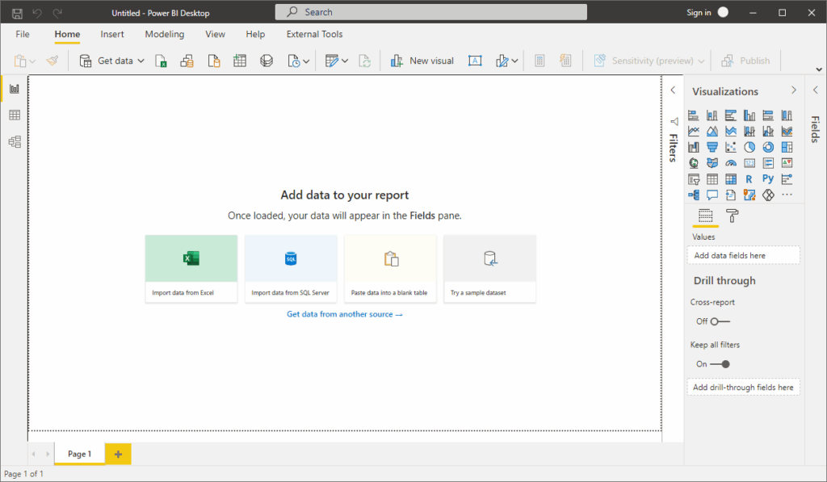
Task: Select the donut chart visualization
Action: (768, 147)
